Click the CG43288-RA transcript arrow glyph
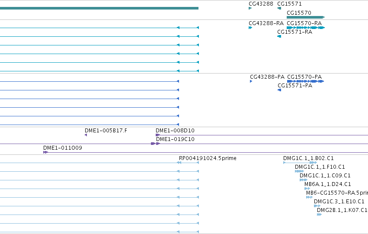This screenshot has height=234, width=368. [x=250, y=28]
